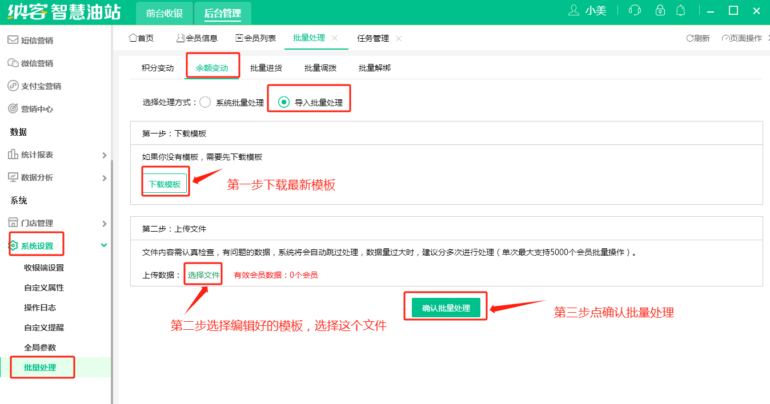Open 操作日志 under system settings
The height and width of the screenshot is (404, 770).
pos(40,308)
